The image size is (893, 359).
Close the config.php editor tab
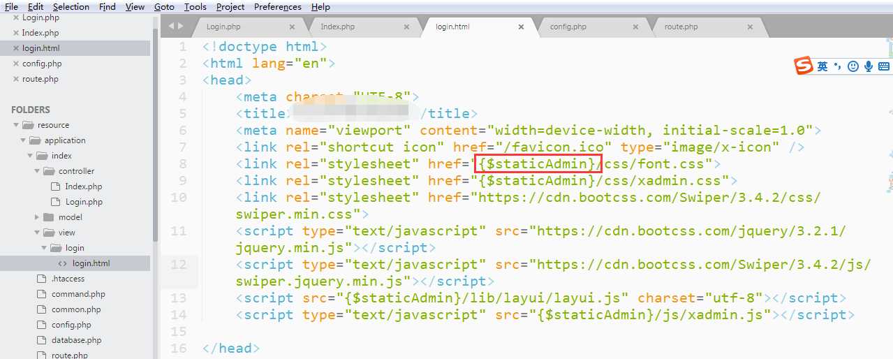click(x=635, y=27)
